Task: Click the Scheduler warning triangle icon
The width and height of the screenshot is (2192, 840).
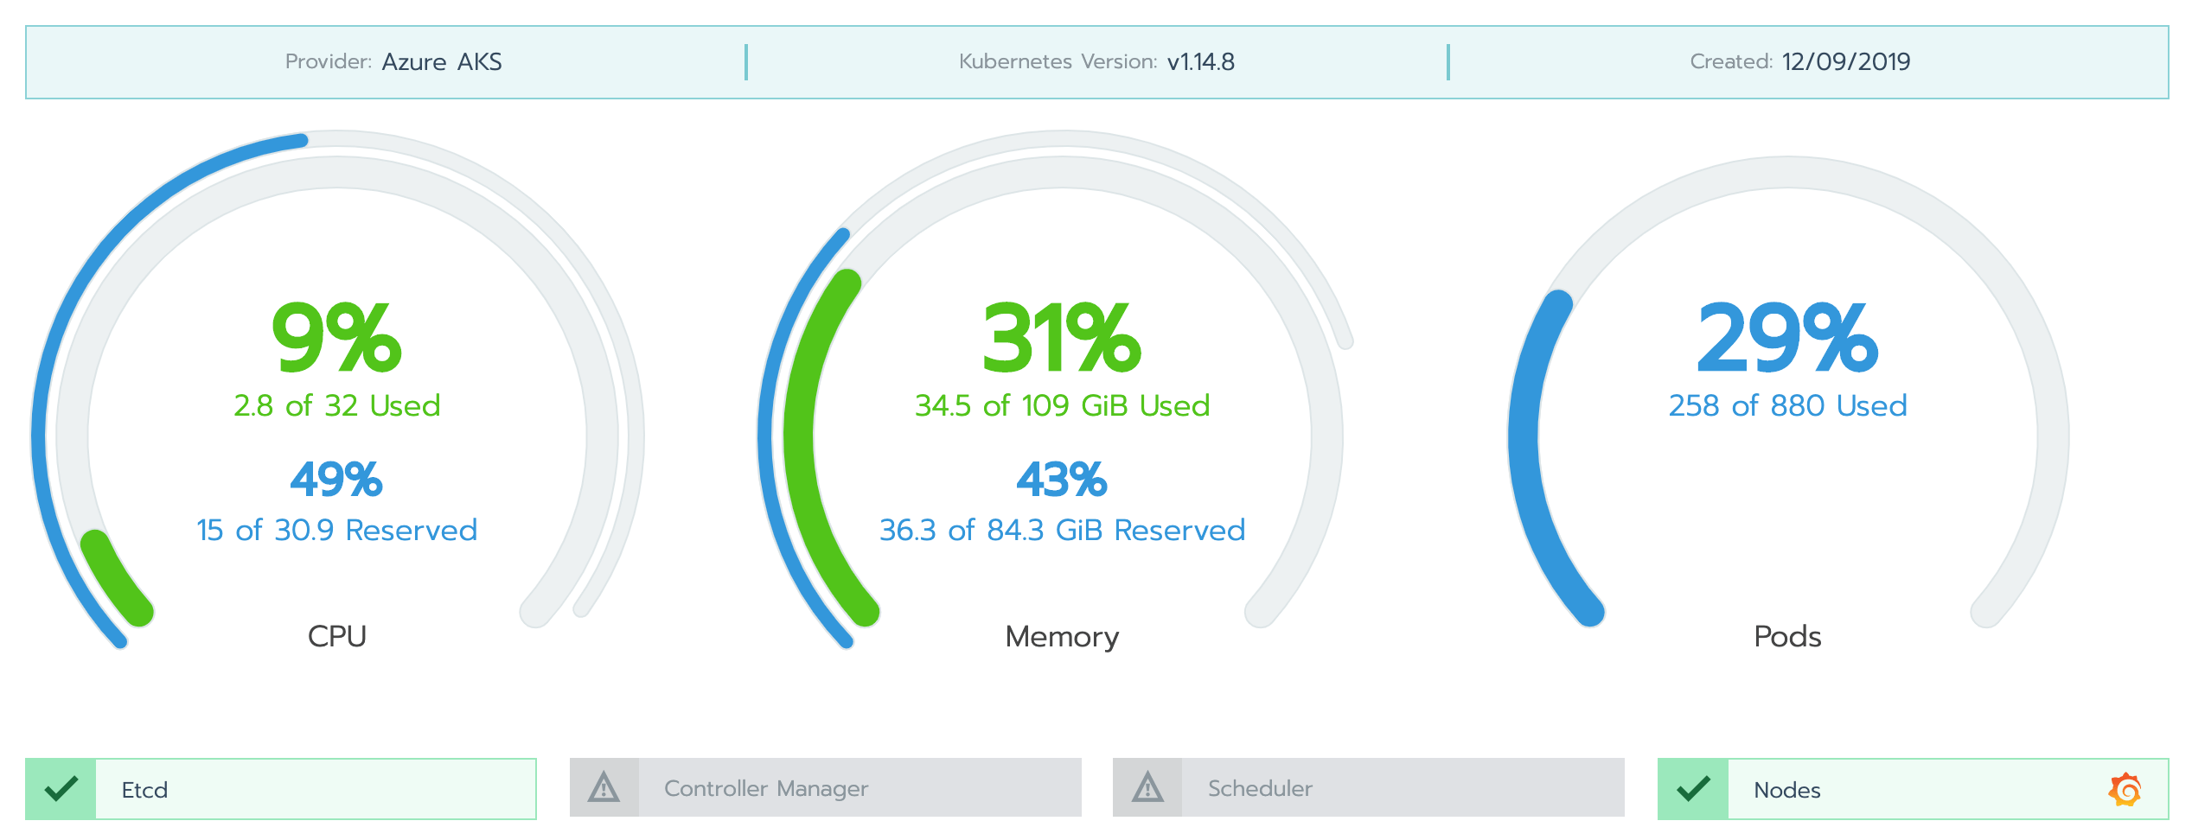Action: (x=1147, y=788)
